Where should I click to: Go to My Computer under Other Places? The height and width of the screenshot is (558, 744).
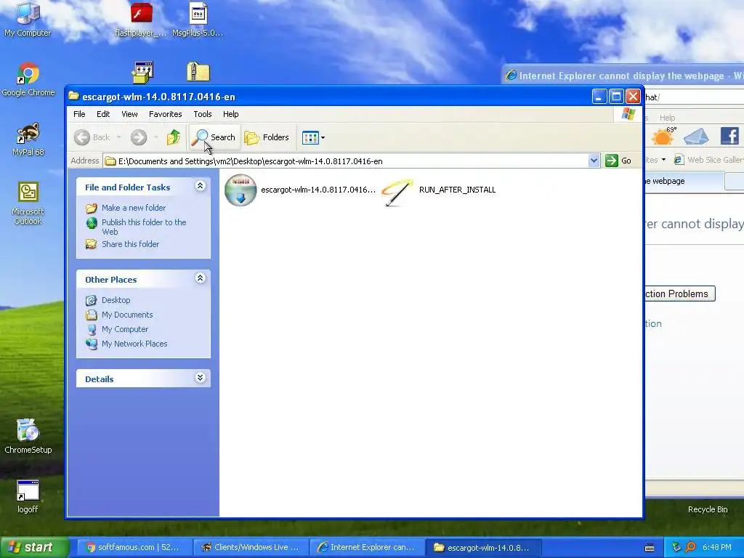point(125,329)
